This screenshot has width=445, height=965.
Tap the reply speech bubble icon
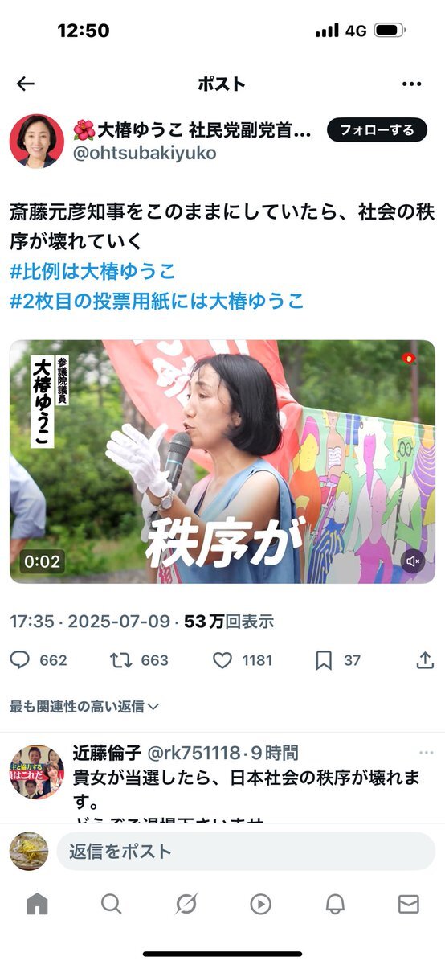tap(19, 660)
